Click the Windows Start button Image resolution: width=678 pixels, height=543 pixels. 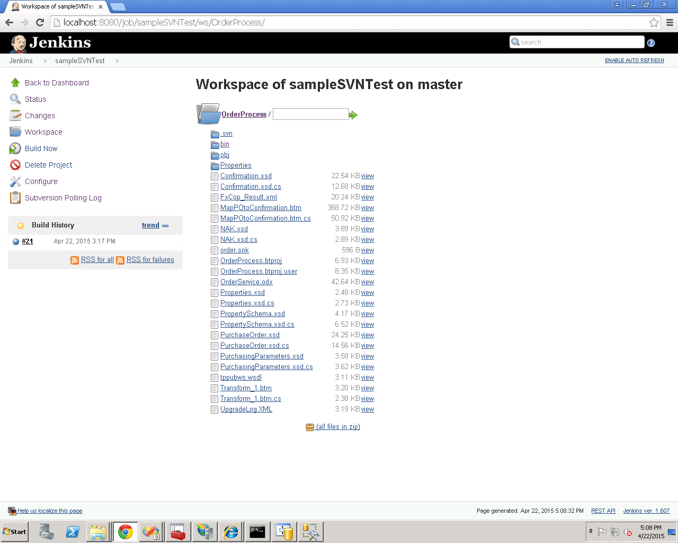pos(14,532)
